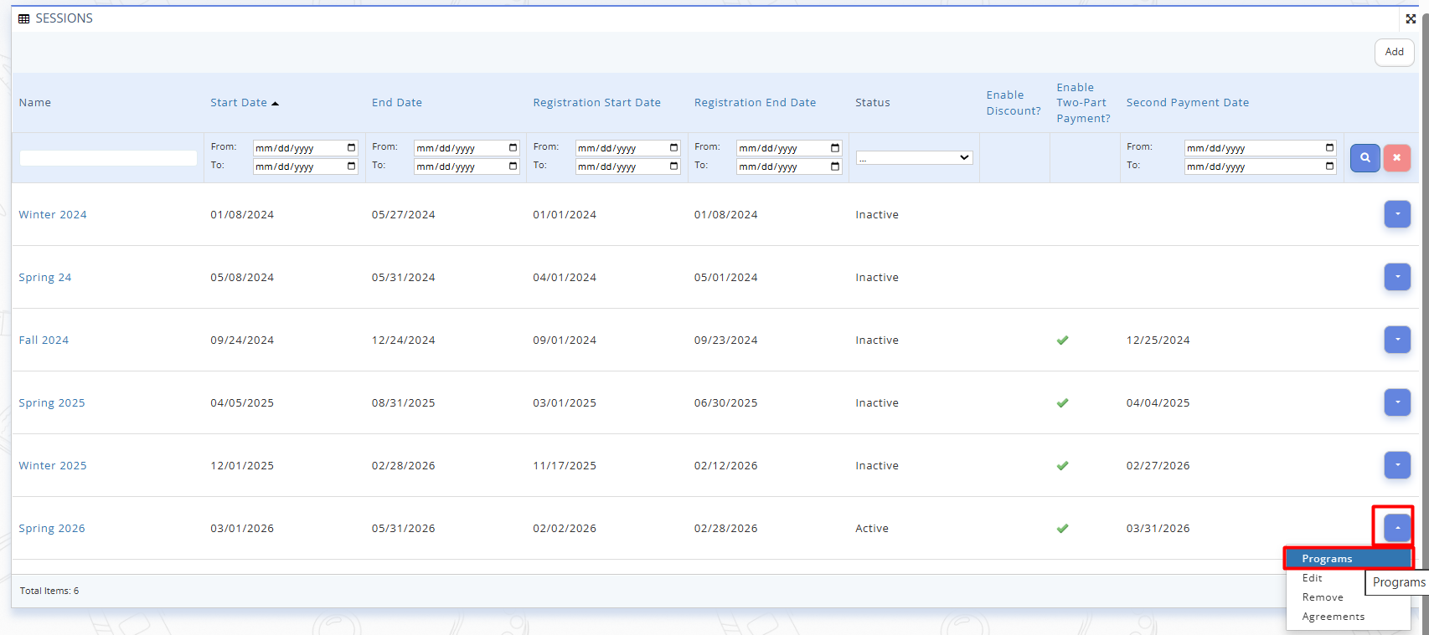Viewport: 1429px width, 635px height.
Task: Open calendar picker for Registration End Date To
Action: click(834, 166)
